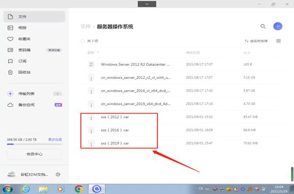Click the blue plus upload button
Image resolution: width=294 pixels, height=194 pixels.
[x=278, y=26]
